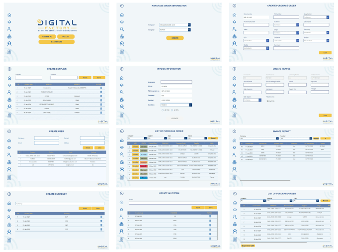338x252 pixels.
Task: Open the home icon in the Create Incoterm sidebar
Action: tap(122, 202)
